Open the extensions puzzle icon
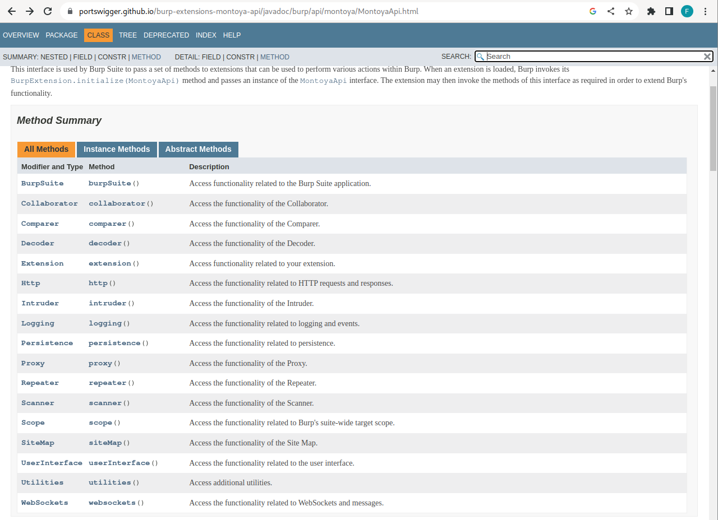718x520 pixels. click(651, 11)
